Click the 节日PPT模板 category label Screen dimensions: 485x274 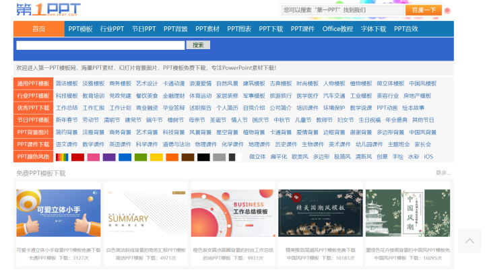click(34, 120)
